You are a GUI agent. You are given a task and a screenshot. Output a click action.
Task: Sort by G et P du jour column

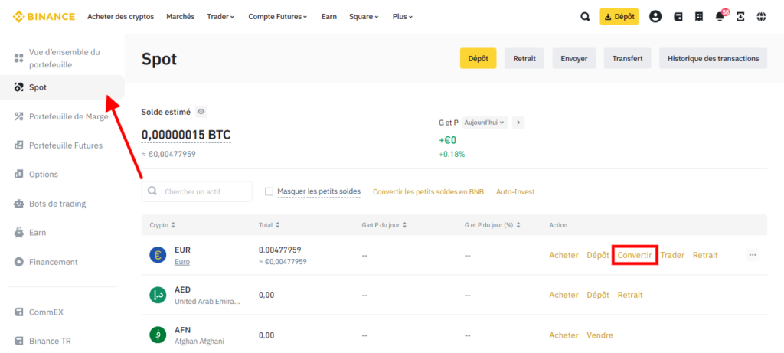[x=384, y=225]
